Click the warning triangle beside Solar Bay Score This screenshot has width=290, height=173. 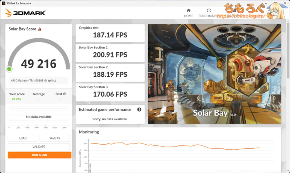pos(40,29)
